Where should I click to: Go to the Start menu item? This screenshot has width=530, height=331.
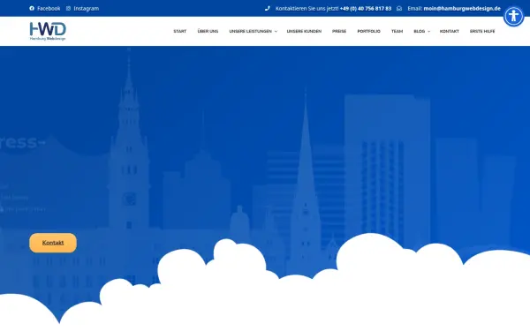click(x=180, y=31)
